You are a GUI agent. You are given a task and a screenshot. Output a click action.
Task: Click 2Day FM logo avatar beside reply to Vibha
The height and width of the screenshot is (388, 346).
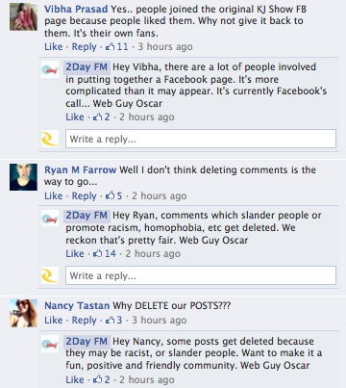50,69
